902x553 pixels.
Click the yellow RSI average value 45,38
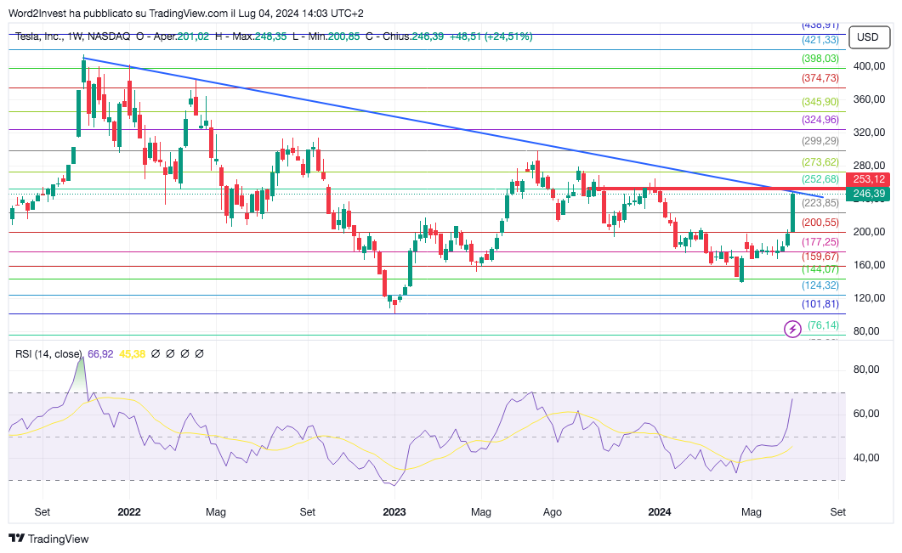pos(132,354)
